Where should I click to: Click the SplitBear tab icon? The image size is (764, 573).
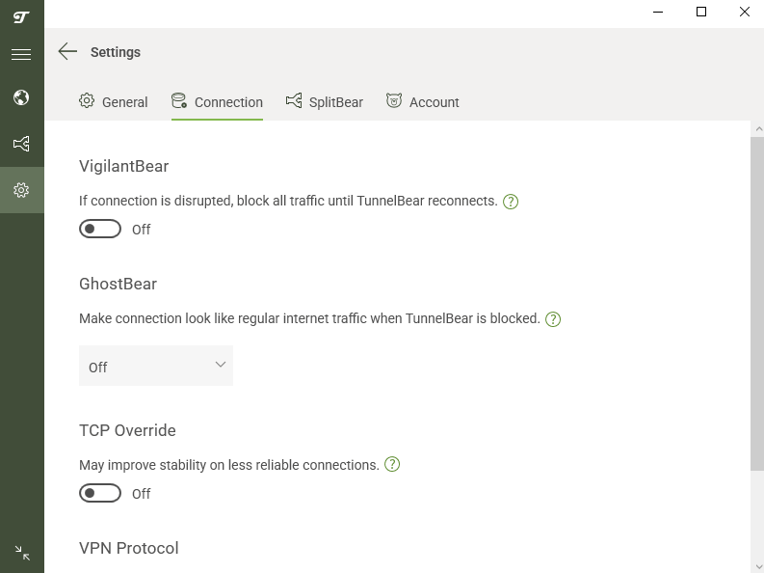pos(294,100)
